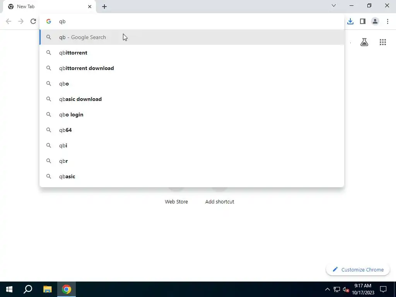Select the qbr suggestion
This screenshot has height=297, width=396.
pyautogui.click(x=192, y=161)
